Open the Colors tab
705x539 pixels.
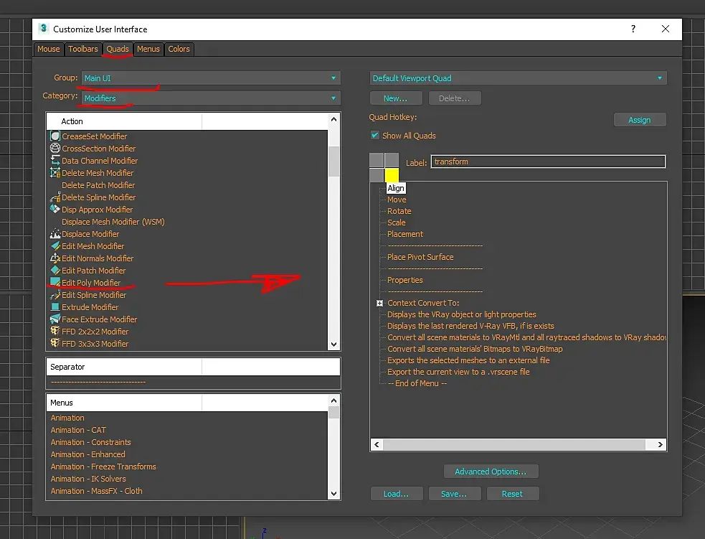[179, 49]
